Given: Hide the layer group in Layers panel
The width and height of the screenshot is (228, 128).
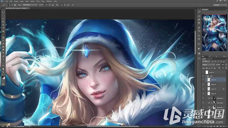Looking at the screenshot, I should (x=203, y=76).
